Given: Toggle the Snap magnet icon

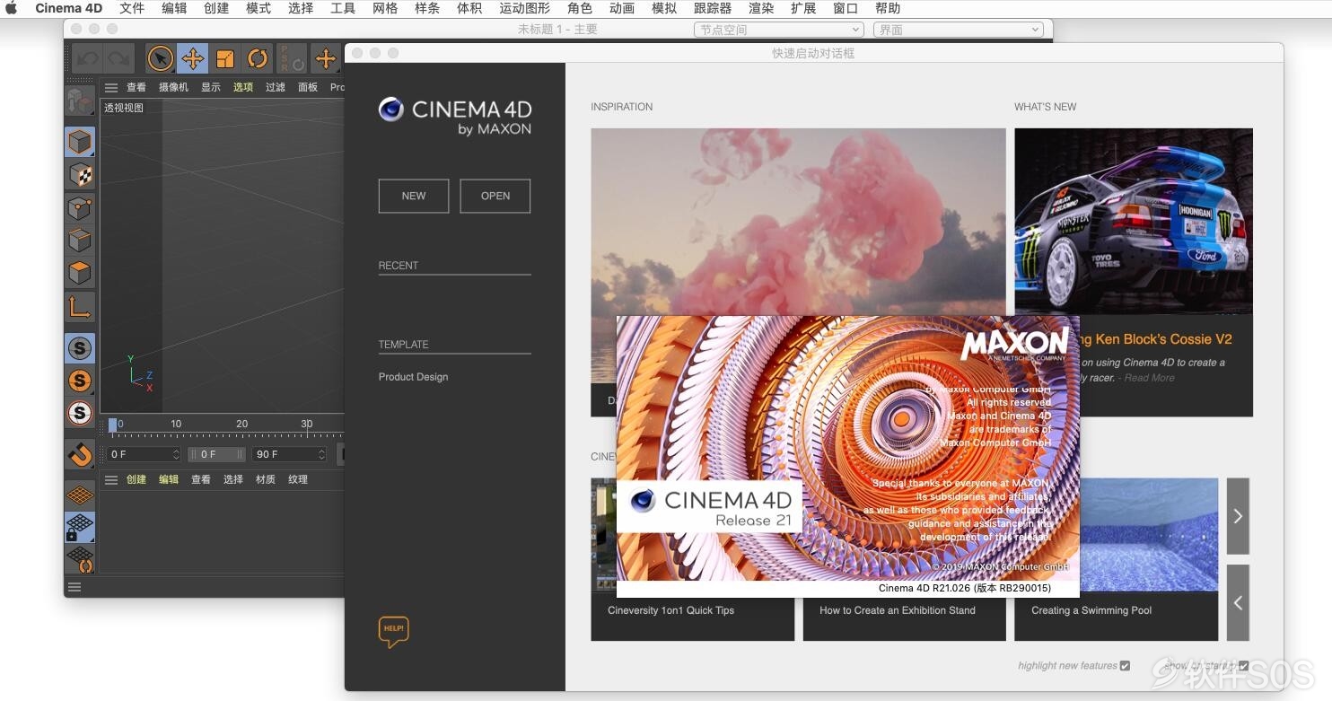Looking at the screenshot, I should [80, 454].
